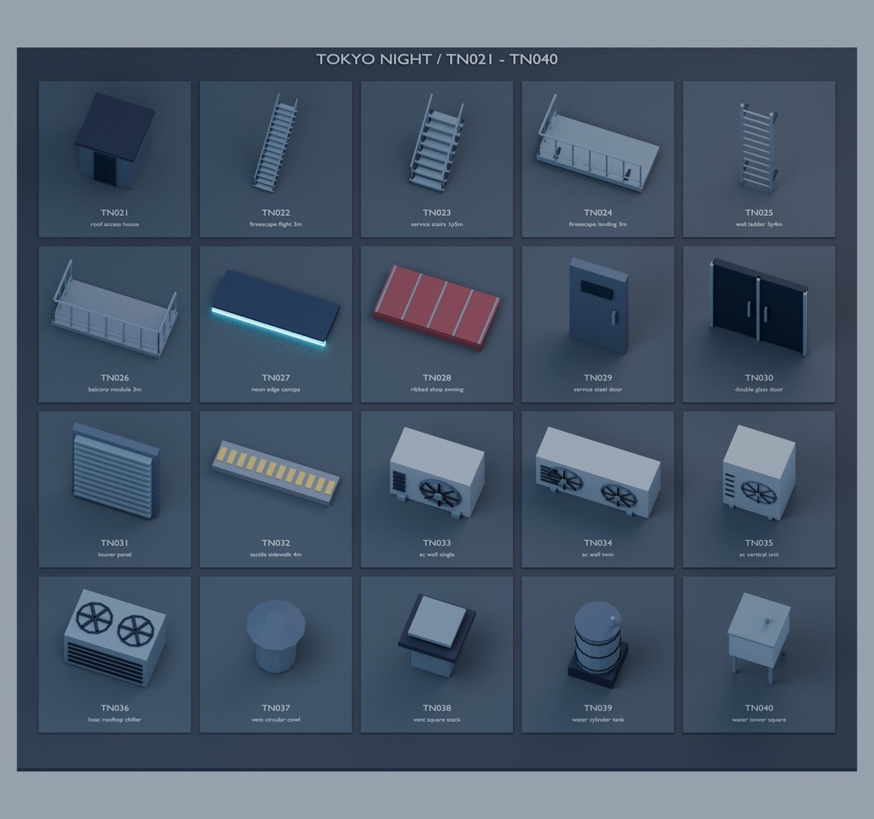
Task: Select the louver panel model
Action: point(116,471)
